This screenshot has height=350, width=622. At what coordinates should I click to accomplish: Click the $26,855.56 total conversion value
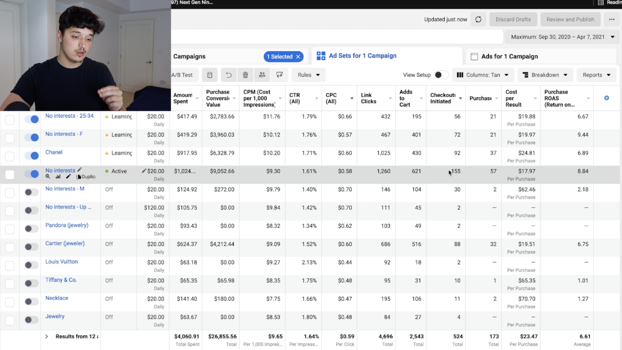pyautogui.click(x=222, y=337)
